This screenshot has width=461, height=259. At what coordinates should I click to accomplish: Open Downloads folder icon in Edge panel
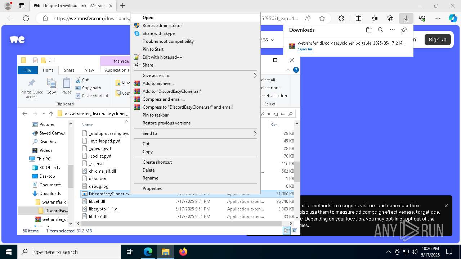coord(369,30)
